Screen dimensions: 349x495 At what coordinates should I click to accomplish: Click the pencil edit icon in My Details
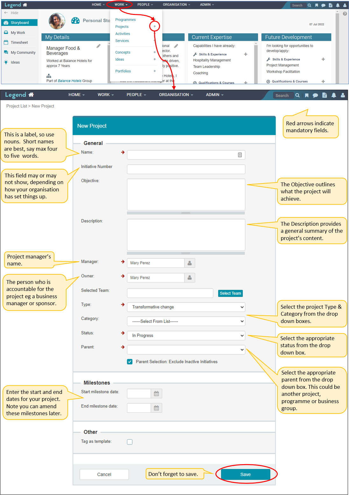click(x=99, y=46)
